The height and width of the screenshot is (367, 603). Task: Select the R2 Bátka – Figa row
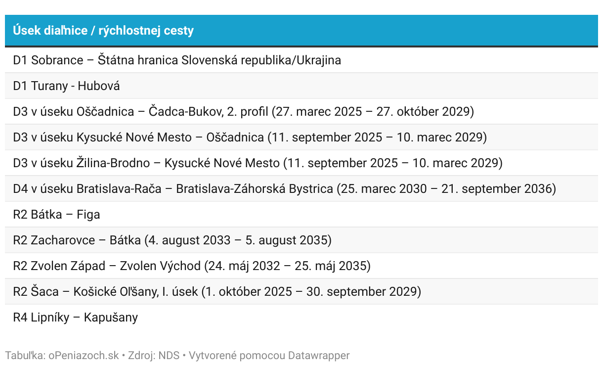tap(301, 215)
